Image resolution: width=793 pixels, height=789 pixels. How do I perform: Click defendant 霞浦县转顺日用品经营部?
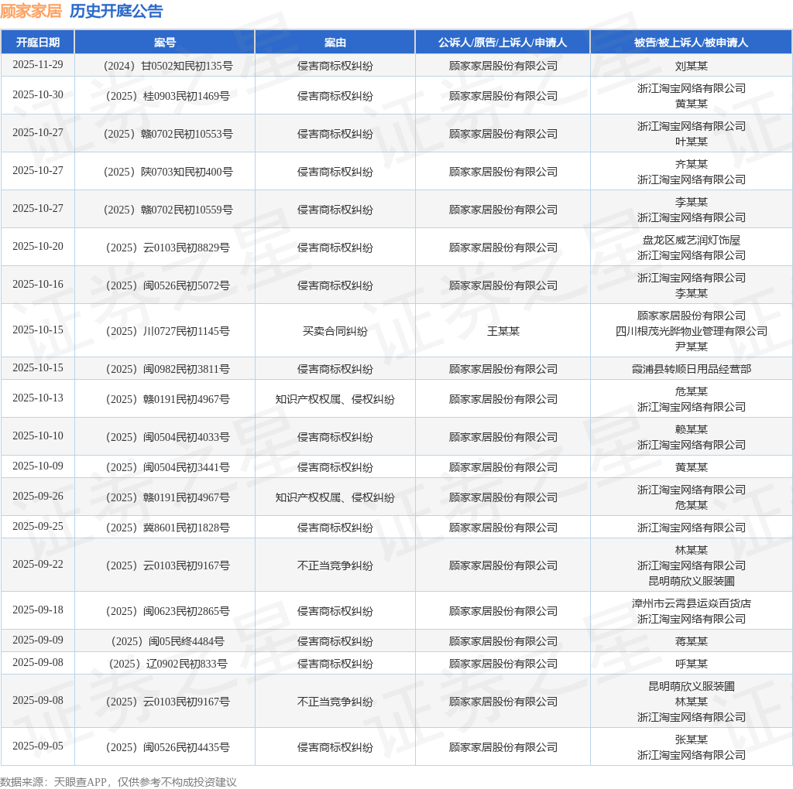coord(691,369)
